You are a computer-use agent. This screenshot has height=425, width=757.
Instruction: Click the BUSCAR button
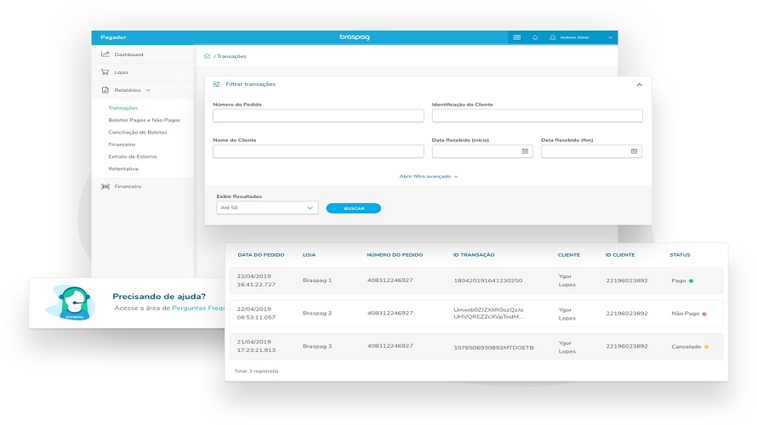point(353,208)
